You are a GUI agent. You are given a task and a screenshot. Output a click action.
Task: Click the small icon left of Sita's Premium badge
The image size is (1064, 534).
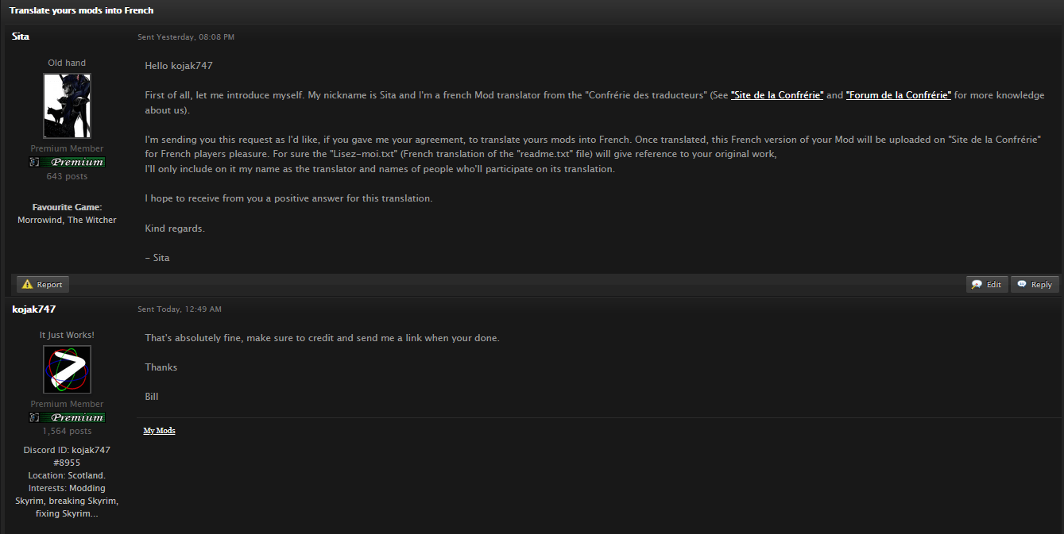tap(34, 162)
